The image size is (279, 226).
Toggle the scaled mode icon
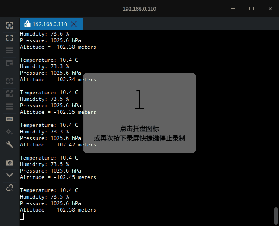pos(10,94)
